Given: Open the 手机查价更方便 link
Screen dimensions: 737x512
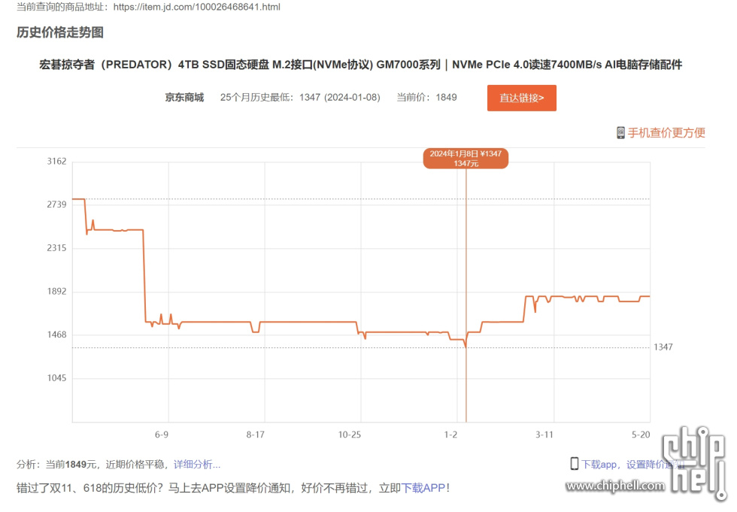Looking at the screenshot, I should point(666,133).
